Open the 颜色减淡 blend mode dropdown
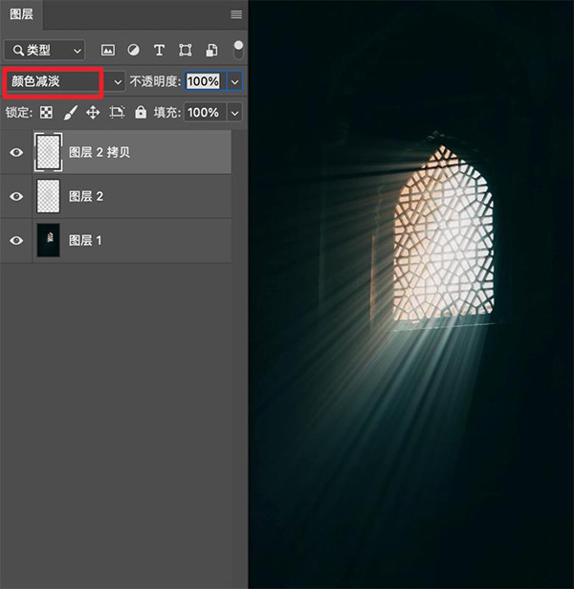 coord(64,81)
